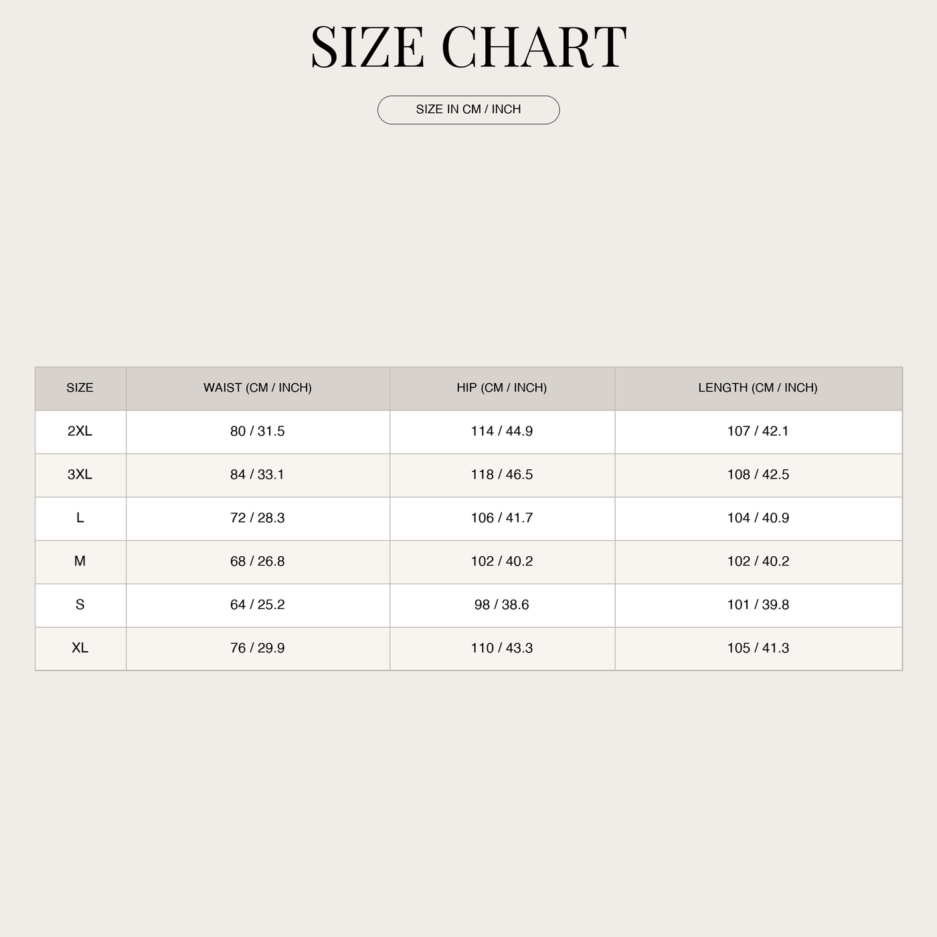Click the SIZE IN CM / INCH pill
The image size is (937, 937).
point(468,110)
